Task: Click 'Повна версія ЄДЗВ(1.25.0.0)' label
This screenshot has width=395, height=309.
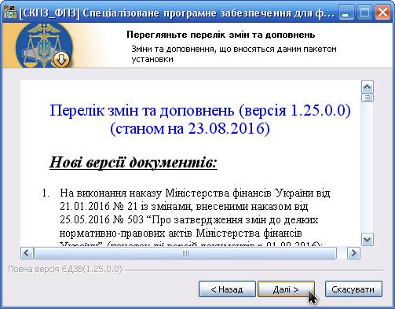Action: [65, 269]
